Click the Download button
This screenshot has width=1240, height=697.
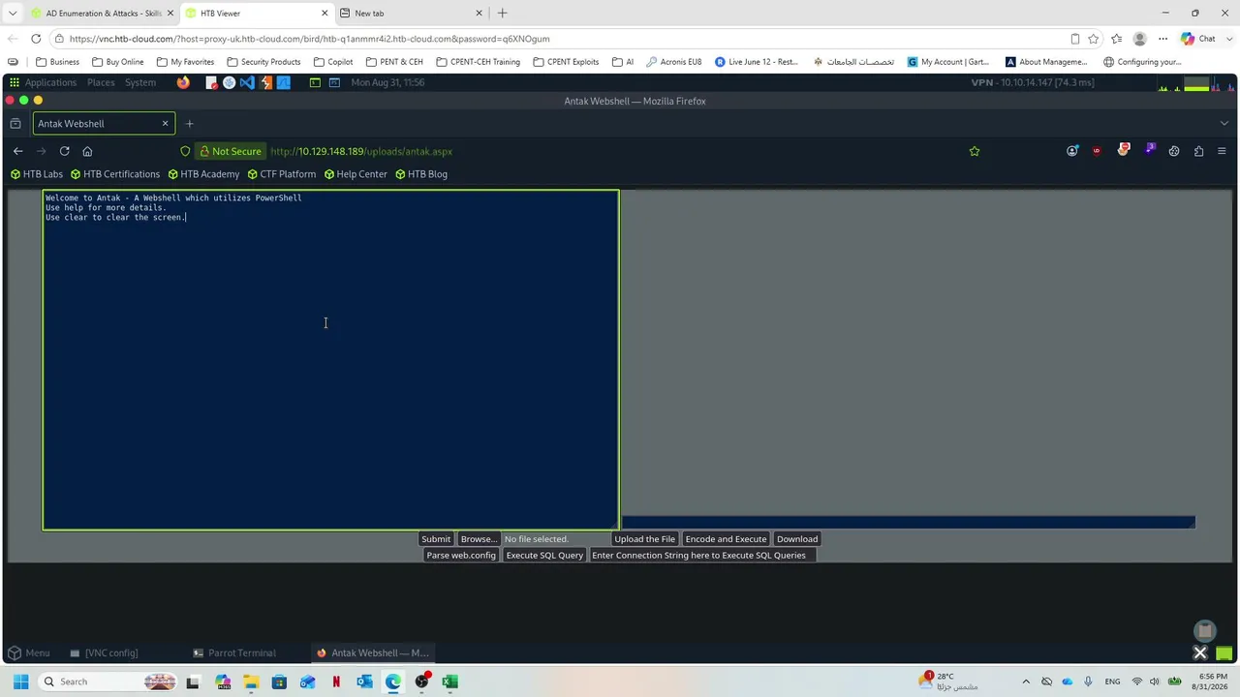point(797,539)
